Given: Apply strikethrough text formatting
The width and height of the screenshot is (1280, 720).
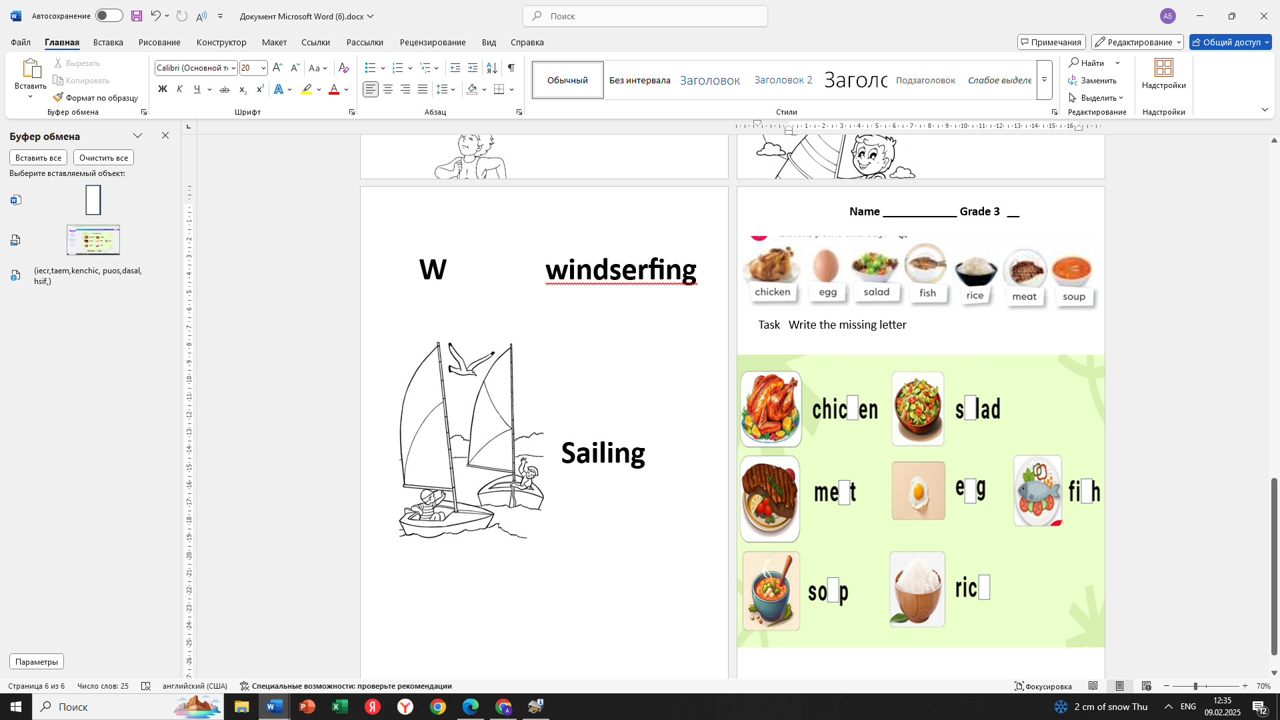Looking at the screenshot, I should click(x=225, y=89).
